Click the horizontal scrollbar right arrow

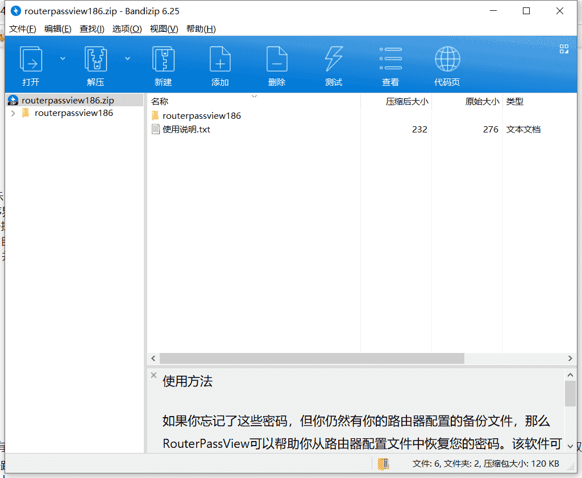click(570, 359)
